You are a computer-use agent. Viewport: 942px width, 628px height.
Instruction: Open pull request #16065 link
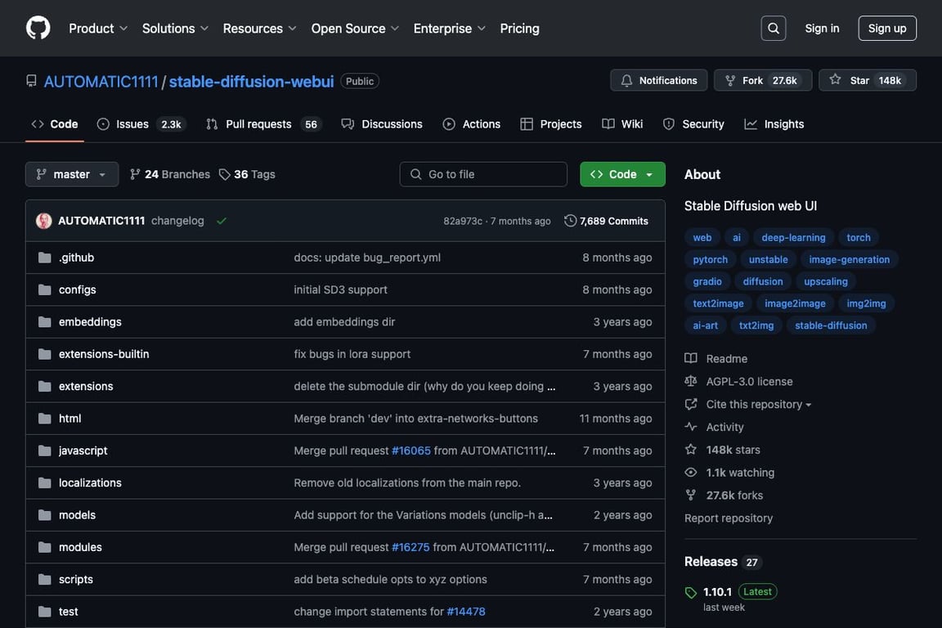411,451
